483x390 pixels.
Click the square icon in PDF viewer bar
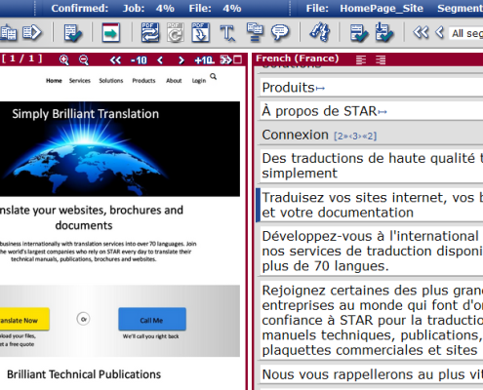click(x=238, y=60)
